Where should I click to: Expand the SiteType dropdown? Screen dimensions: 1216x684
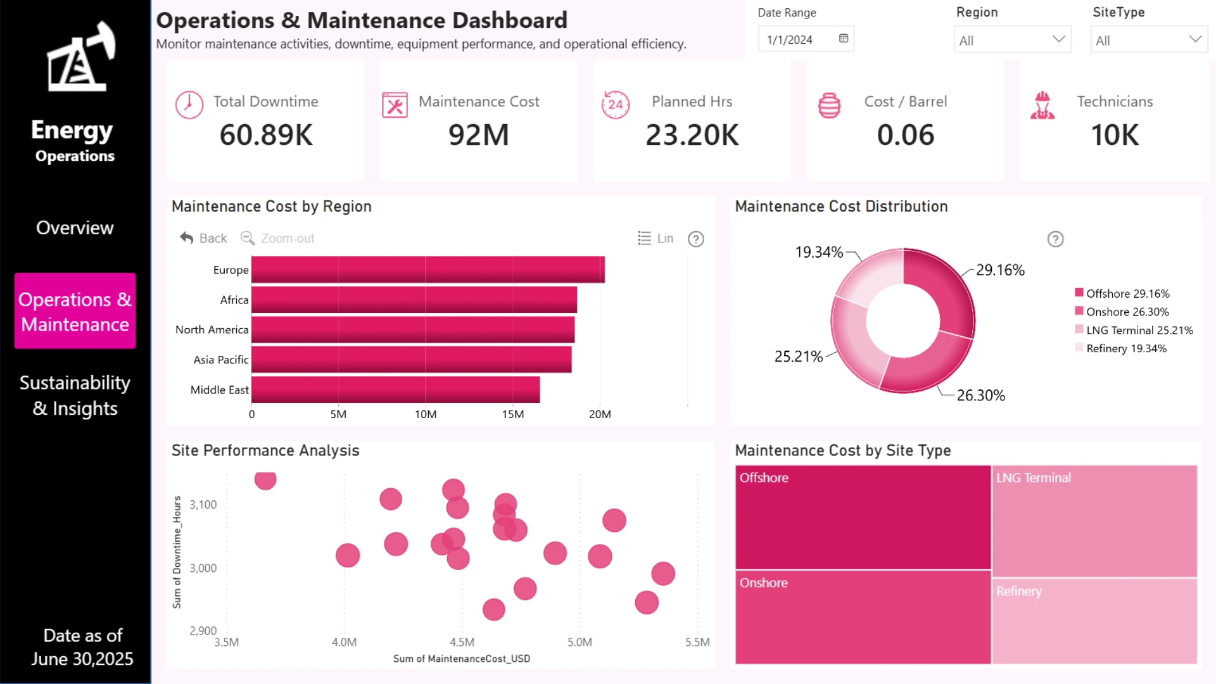[1149, 40]
